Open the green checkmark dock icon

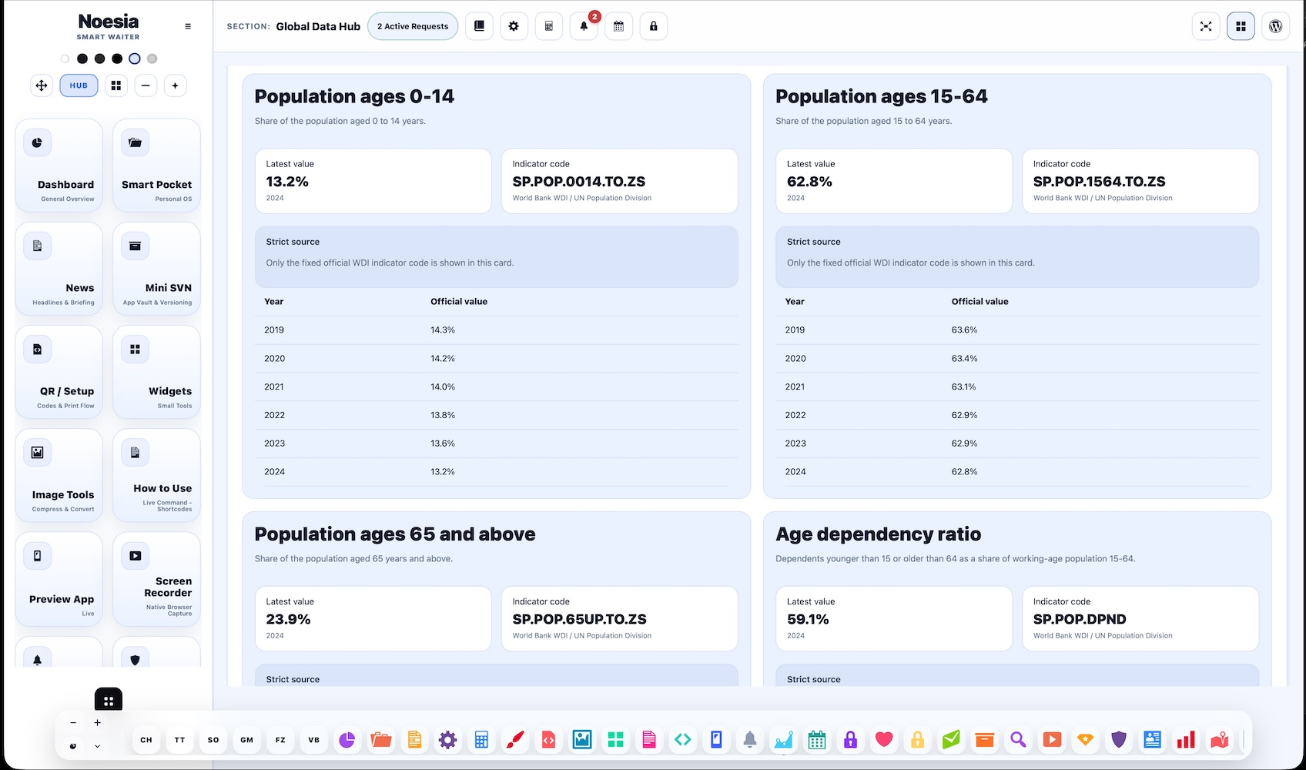[951, 740]
